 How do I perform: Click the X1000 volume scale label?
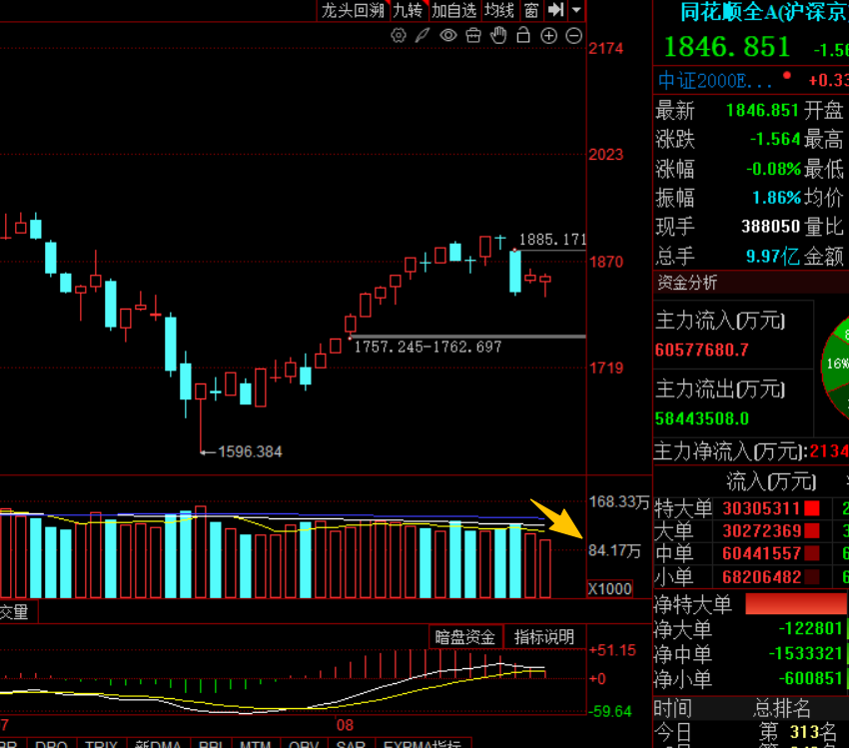[x=609, y=589]
